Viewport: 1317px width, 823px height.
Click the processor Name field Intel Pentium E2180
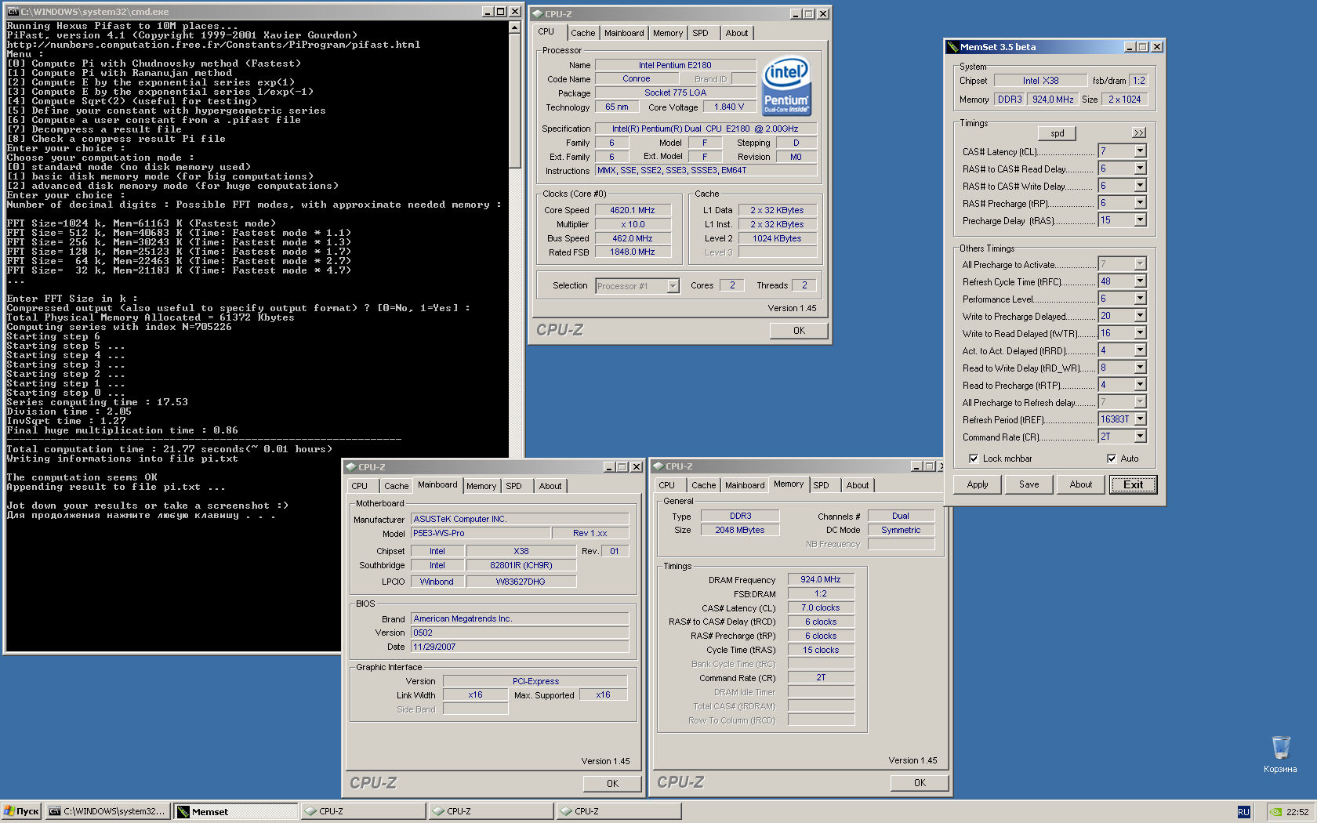point(675,65)
